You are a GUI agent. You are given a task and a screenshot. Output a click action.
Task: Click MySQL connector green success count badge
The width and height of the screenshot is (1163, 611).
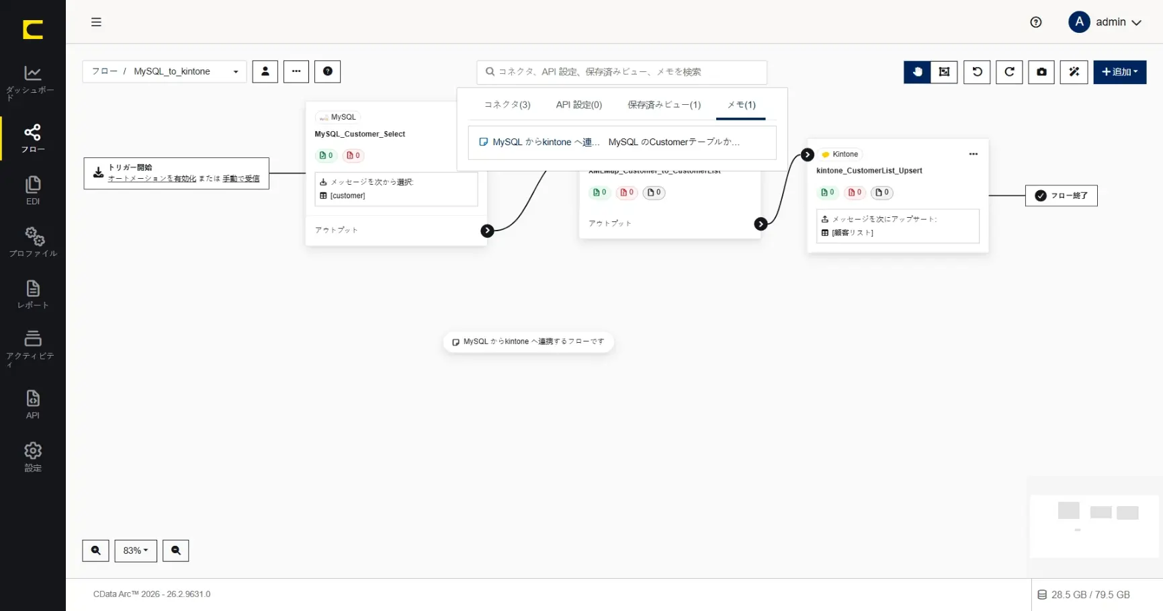(326, 155)
